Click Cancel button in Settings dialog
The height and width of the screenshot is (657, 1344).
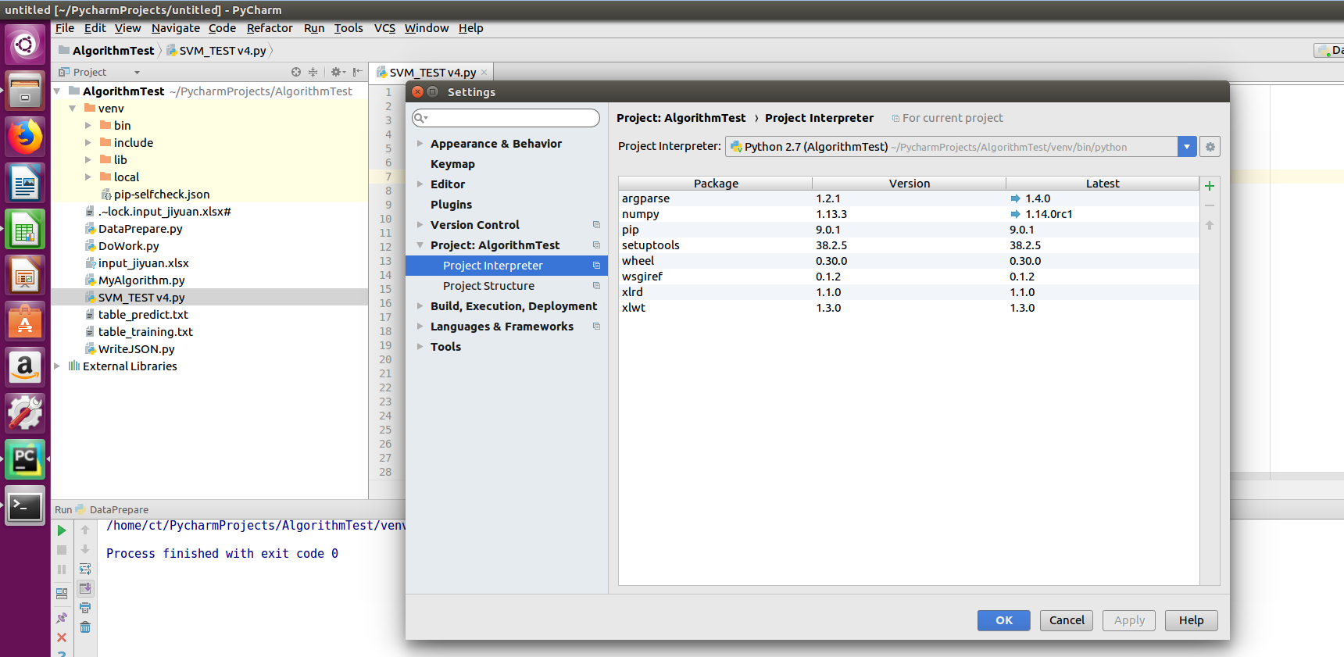1067,620
